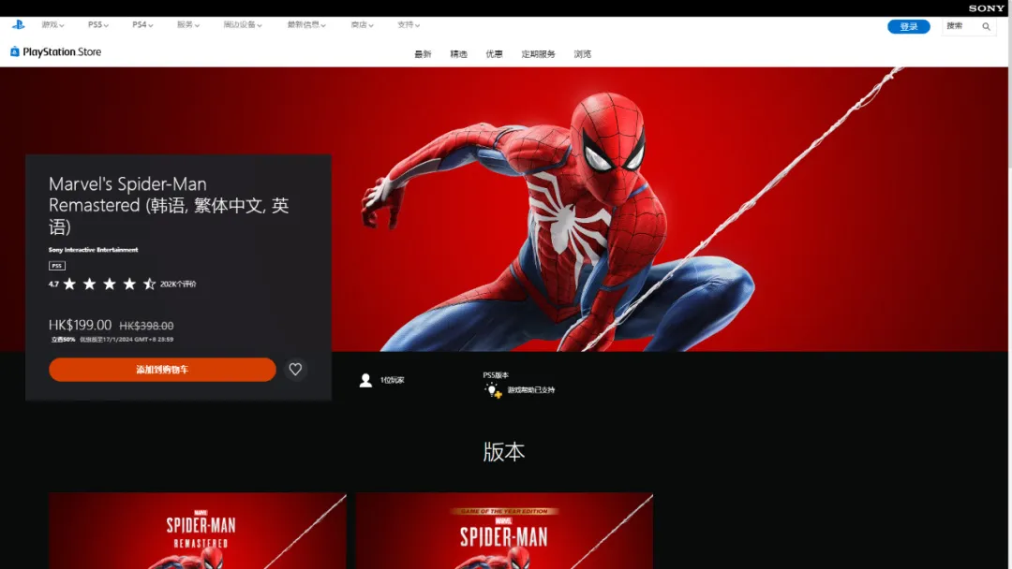This screenshot has height=569, width=1012.
Task: Click the half-filled fifth rating star
Action: click(149, 284)
